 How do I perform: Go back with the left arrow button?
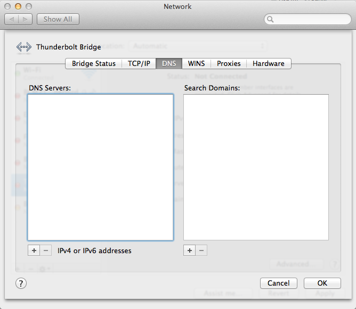(12, 19)
